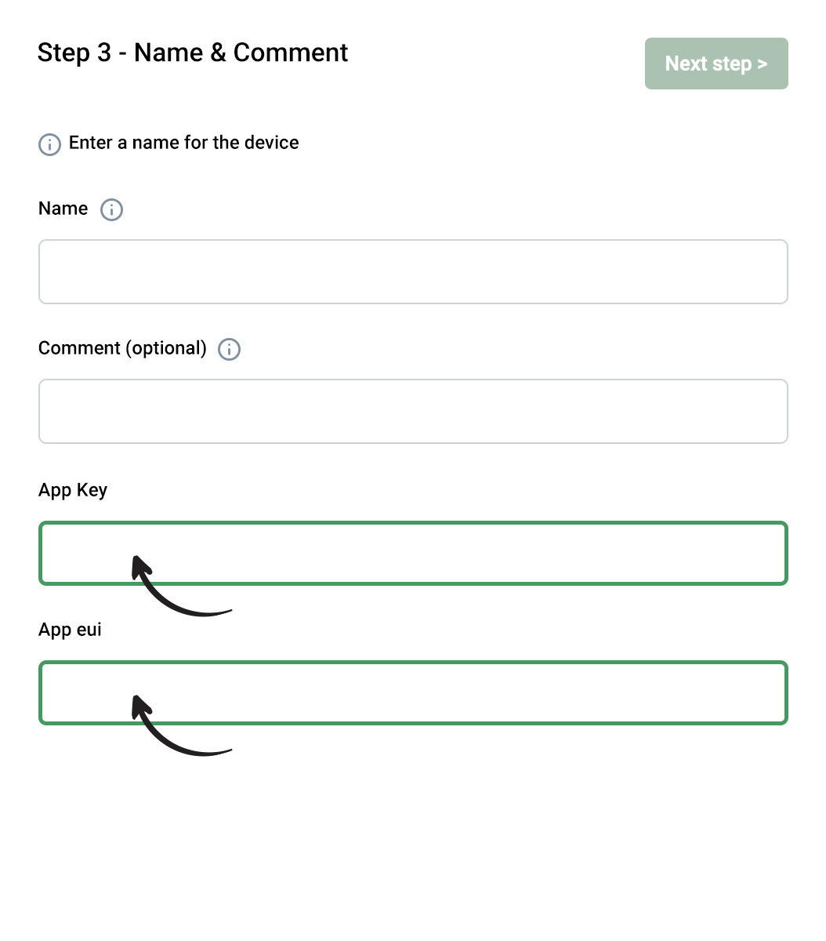
Task: Click the Step 3 - Name & Comment heading
Action: click(x=193, y=53)
